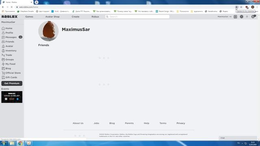Open File Explorer from the taskbar
260x146 pixels.
[12, 143]
